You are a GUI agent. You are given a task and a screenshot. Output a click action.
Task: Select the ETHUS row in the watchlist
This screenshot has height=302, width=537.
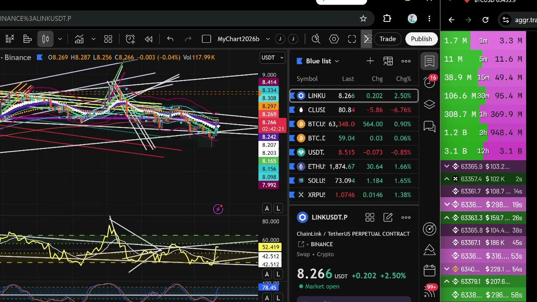click(354, 167)
